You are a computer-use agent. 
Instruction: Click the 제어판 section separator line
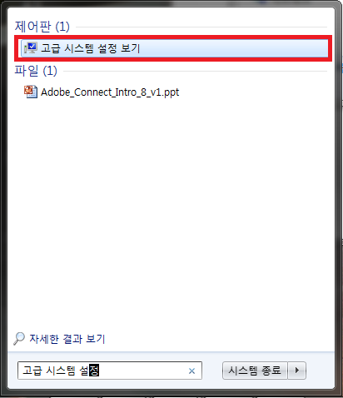(x=201, y=27)
